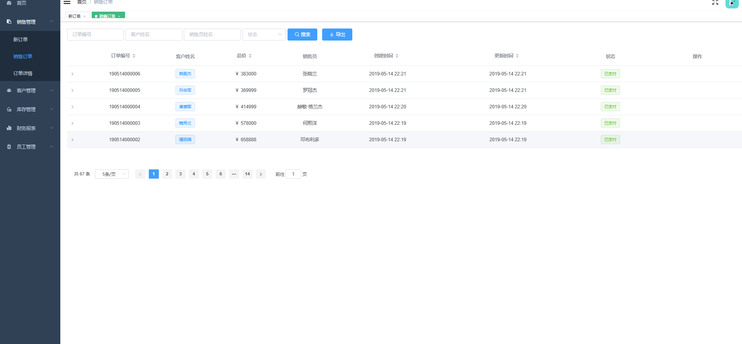Viewport: 742px width, 344px height.
Task: Click the 首页 dashboard icon in sidebar
Action: [x=9, y=3]
